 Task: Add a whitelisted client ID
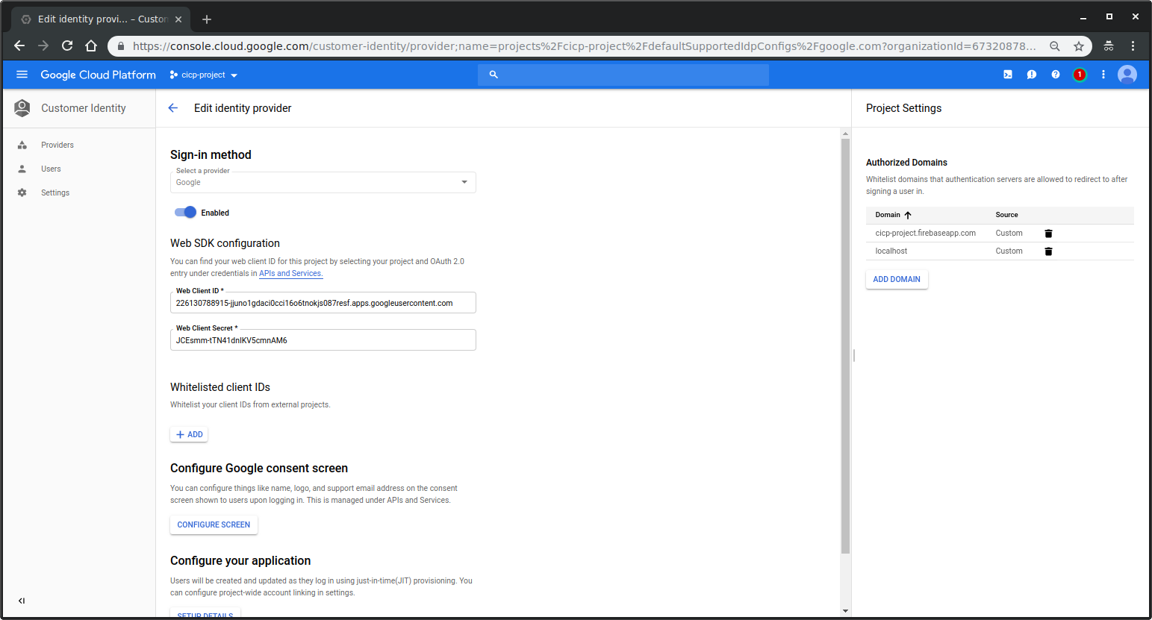coord(189,434)
